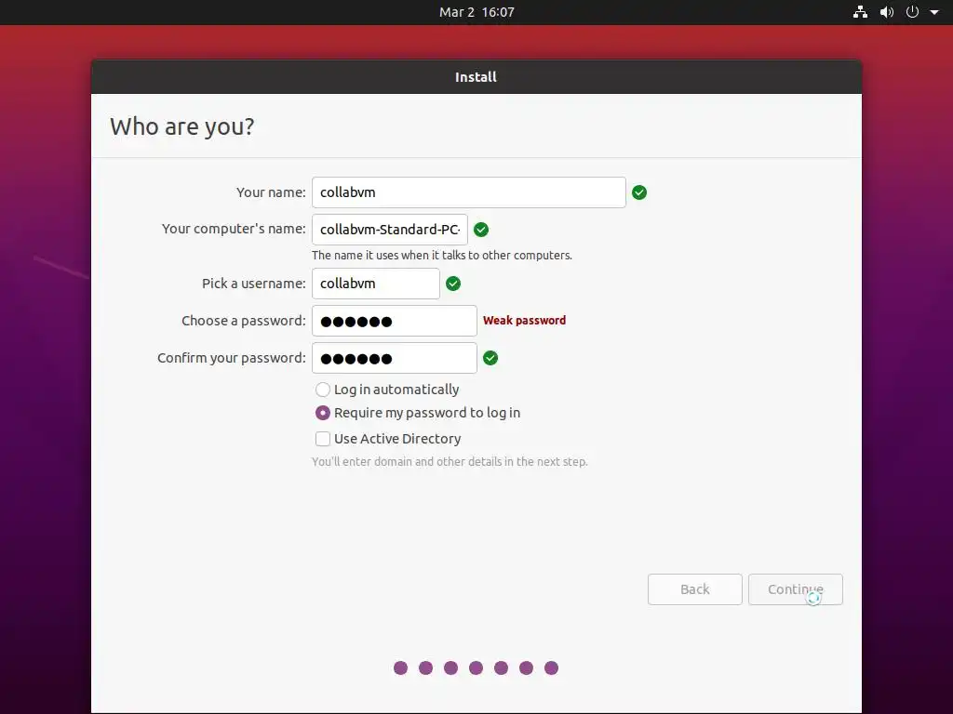
Task: Focus the Your name input field
Action: tap(469, 192)
